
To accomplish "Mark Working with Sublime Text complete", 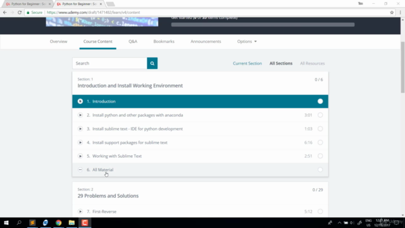I will pos(320,156).
